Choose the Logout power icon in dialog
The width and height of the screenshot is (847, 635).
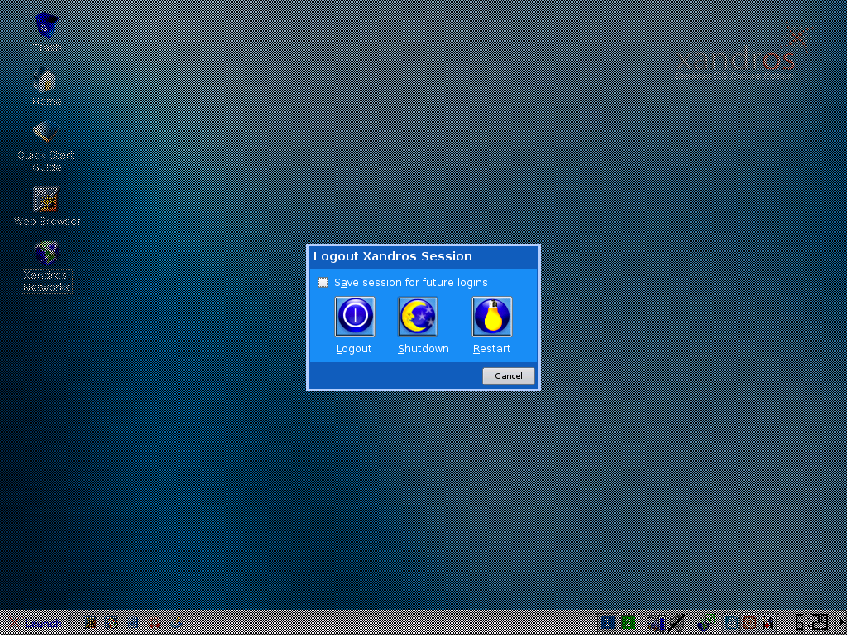pos(354,317)
